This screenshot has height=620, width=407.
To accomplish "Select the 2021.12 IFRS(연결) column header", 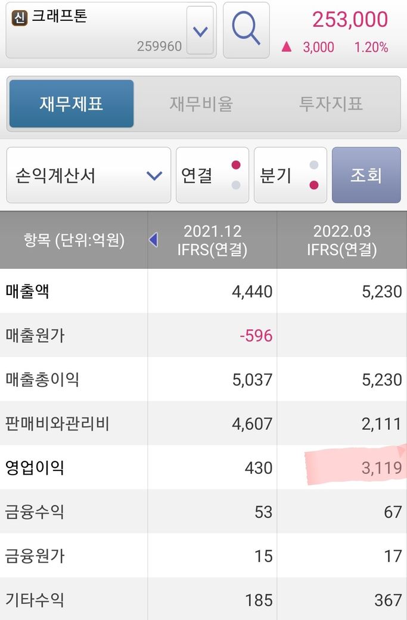I will click(213, 240).
